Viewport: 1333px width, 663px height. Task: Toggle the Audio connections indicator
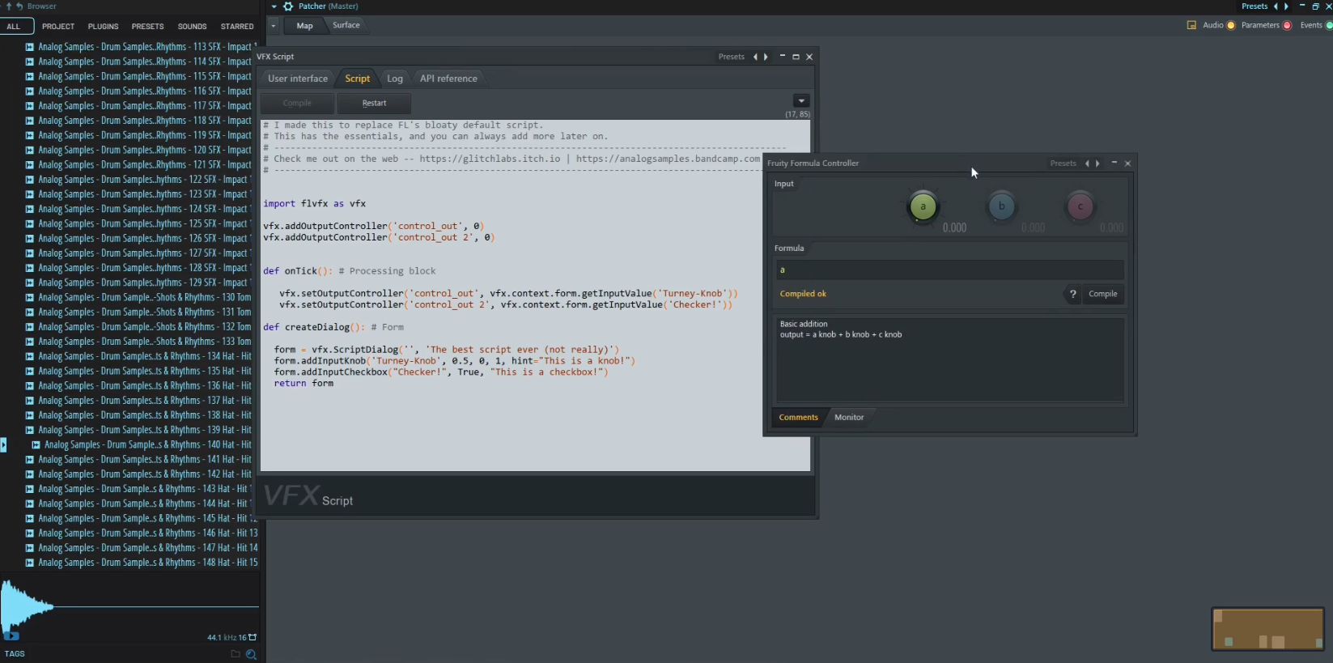click(1231, 25)
